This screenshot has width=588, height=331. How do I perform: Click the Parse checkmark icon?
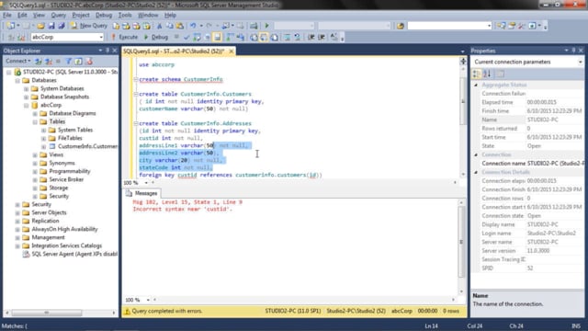click(x=187, y=37)
